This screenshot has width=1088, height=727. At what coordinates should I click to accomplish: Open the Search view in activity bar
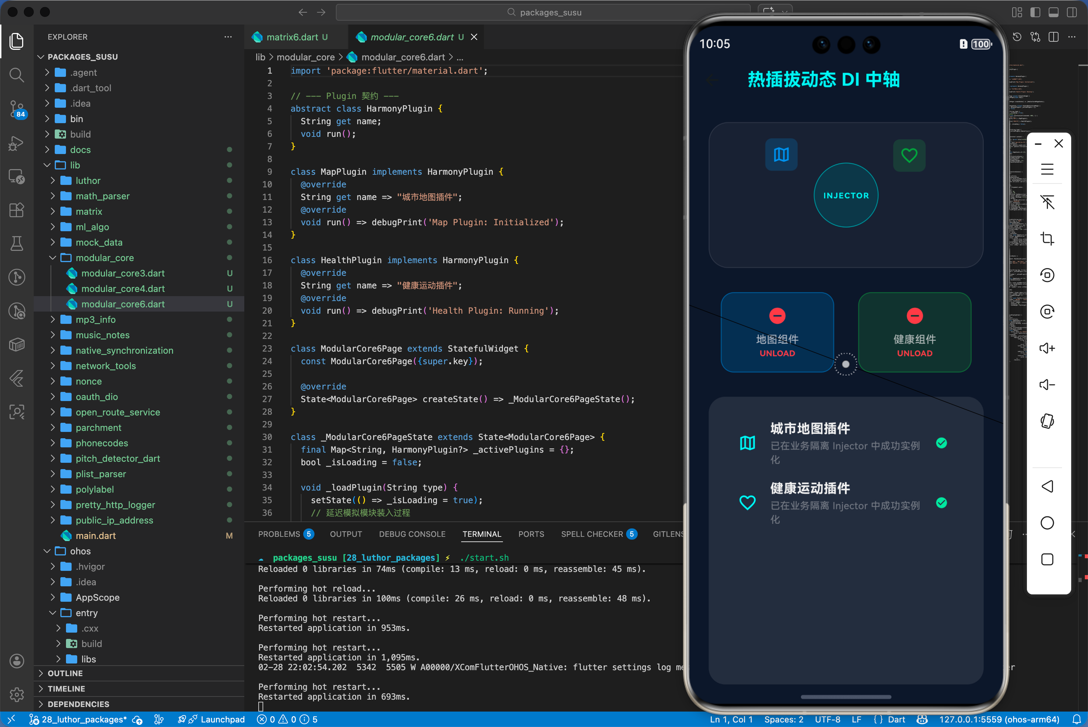point(17,75)
